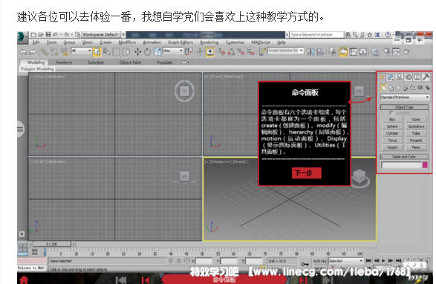Open the Modifiers menu

(127, 42)
